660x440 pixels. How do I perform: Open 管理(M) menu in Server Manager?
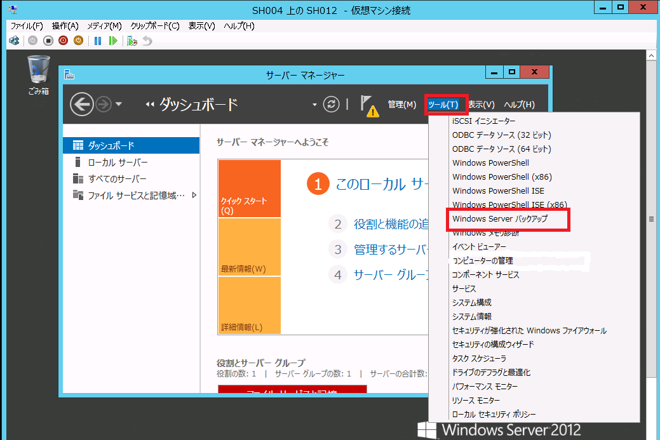402,104
